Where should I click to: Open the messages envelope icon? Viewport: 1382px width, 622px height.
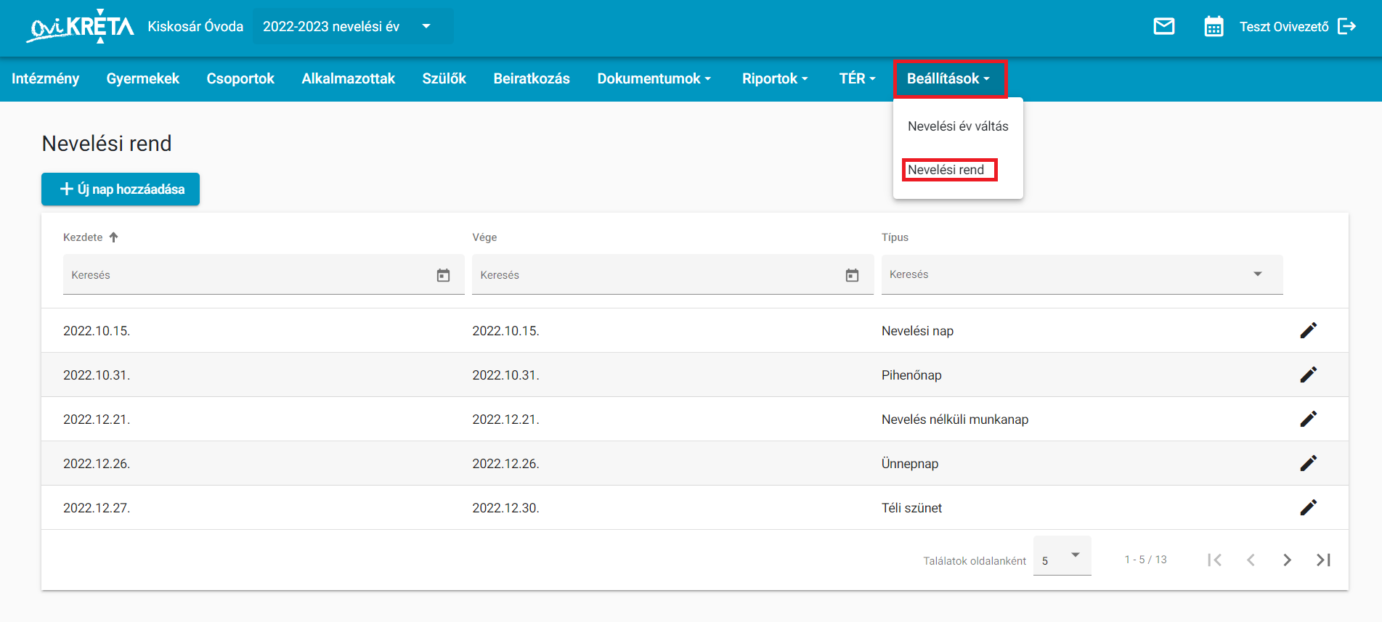(x=1164, y=27)
